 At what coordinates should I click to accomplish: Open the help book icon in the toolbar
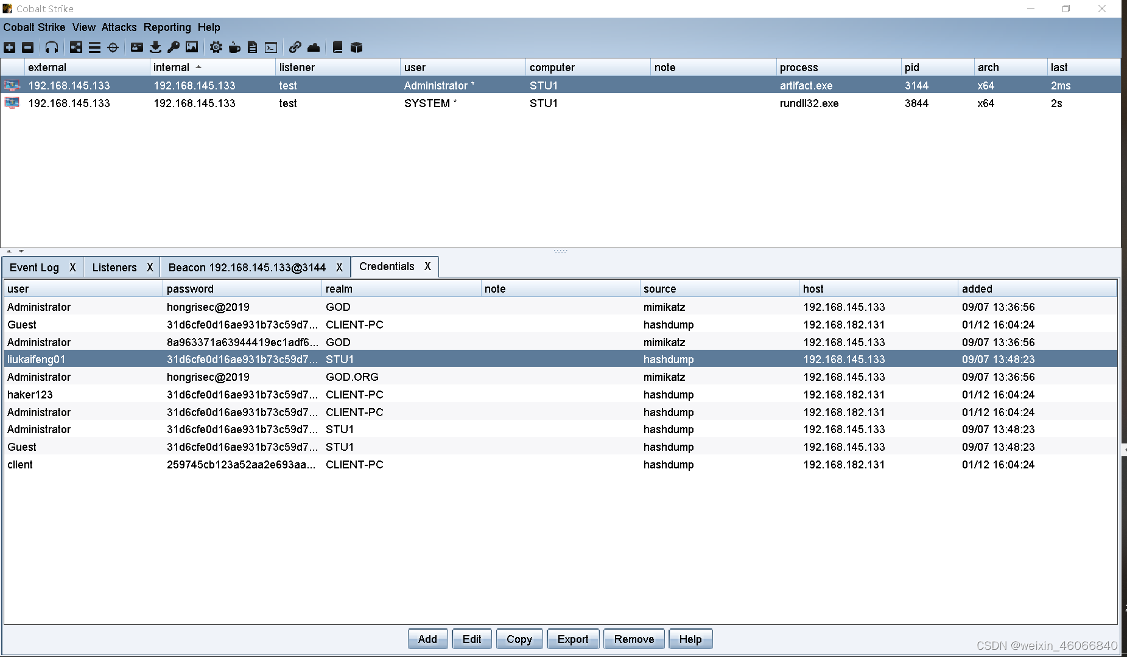(x=338, y=47)
